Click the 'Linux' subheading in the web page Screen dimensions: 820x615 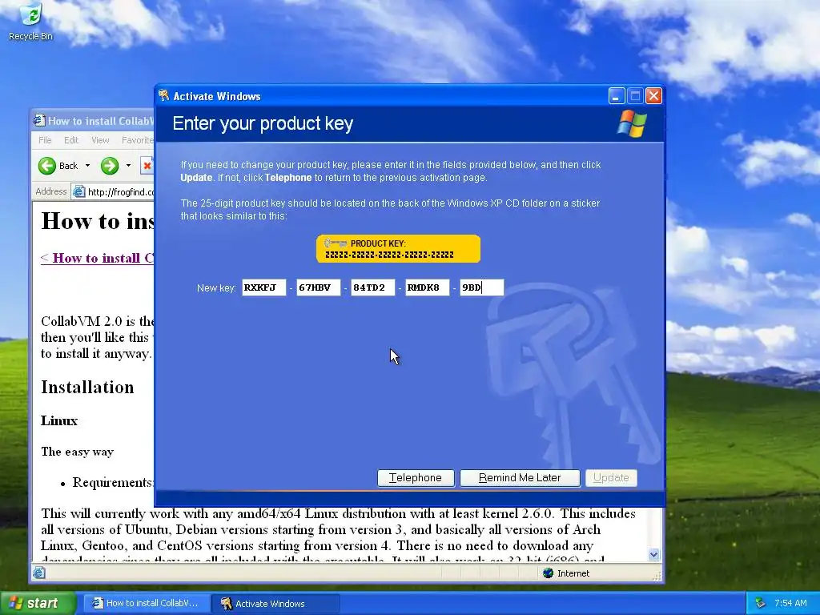click(x=59, y=421)
